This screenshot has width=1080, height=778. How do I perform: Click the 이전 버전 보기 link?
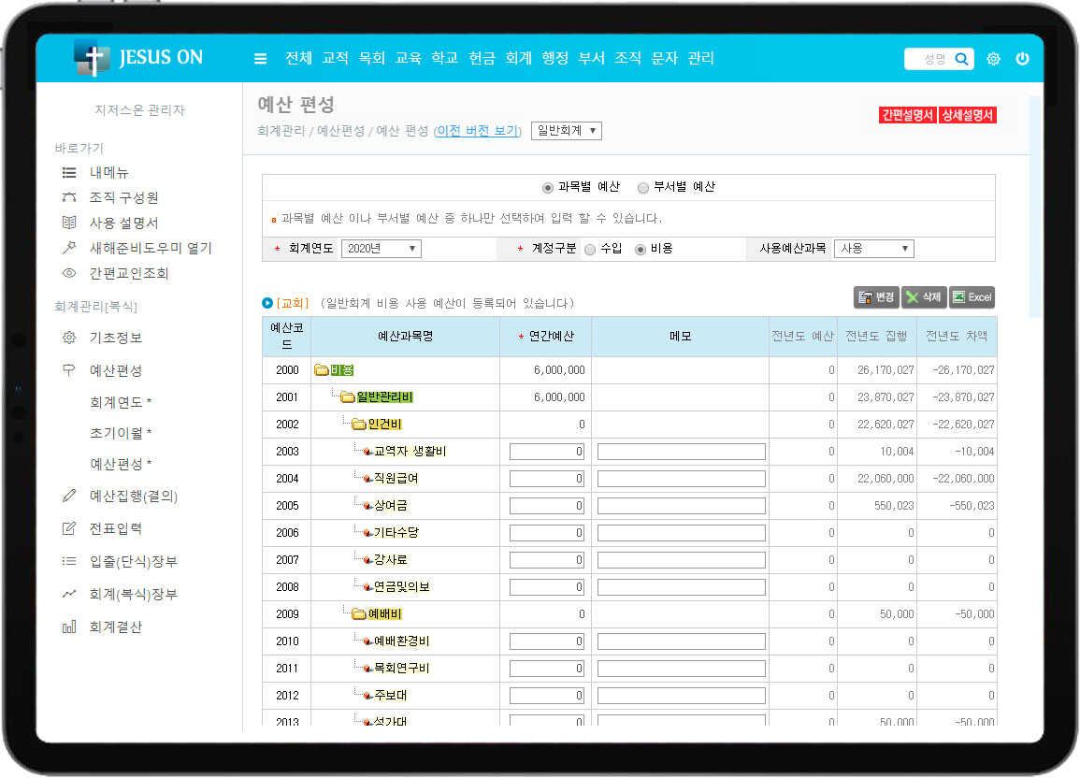477,131
